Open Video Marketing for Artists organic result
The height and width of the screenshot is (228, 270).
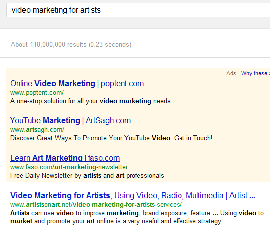pyautogui.click(x=133, y=196)
